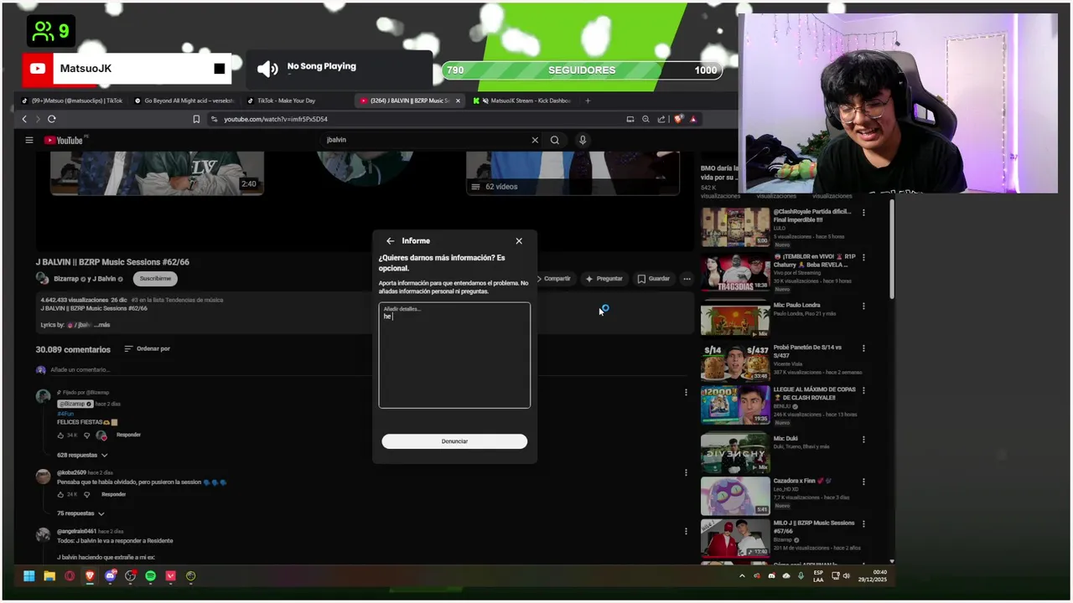Close the Informe report dialog
This screenshot has width=1073, height=603.
[x=519, y=241]
